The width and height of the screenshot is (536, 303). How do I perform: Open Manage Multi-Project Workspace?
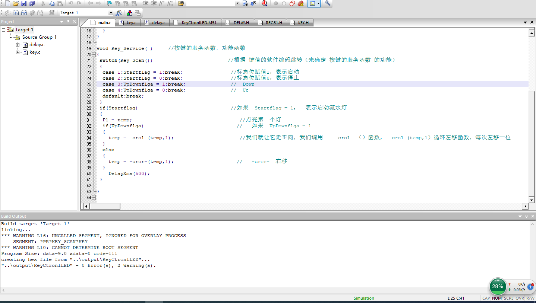click(x=138, y=13)
